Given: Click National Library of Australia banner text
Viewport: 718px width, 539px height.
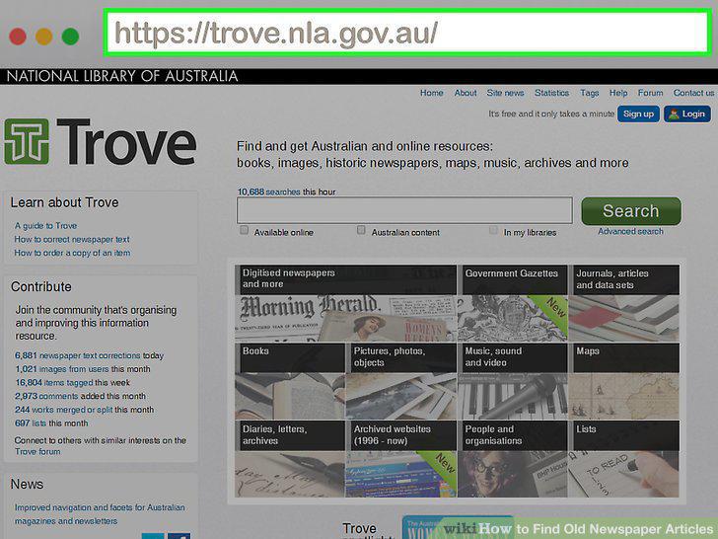Looking at the screenshot, I should click(x=122, y=76).
